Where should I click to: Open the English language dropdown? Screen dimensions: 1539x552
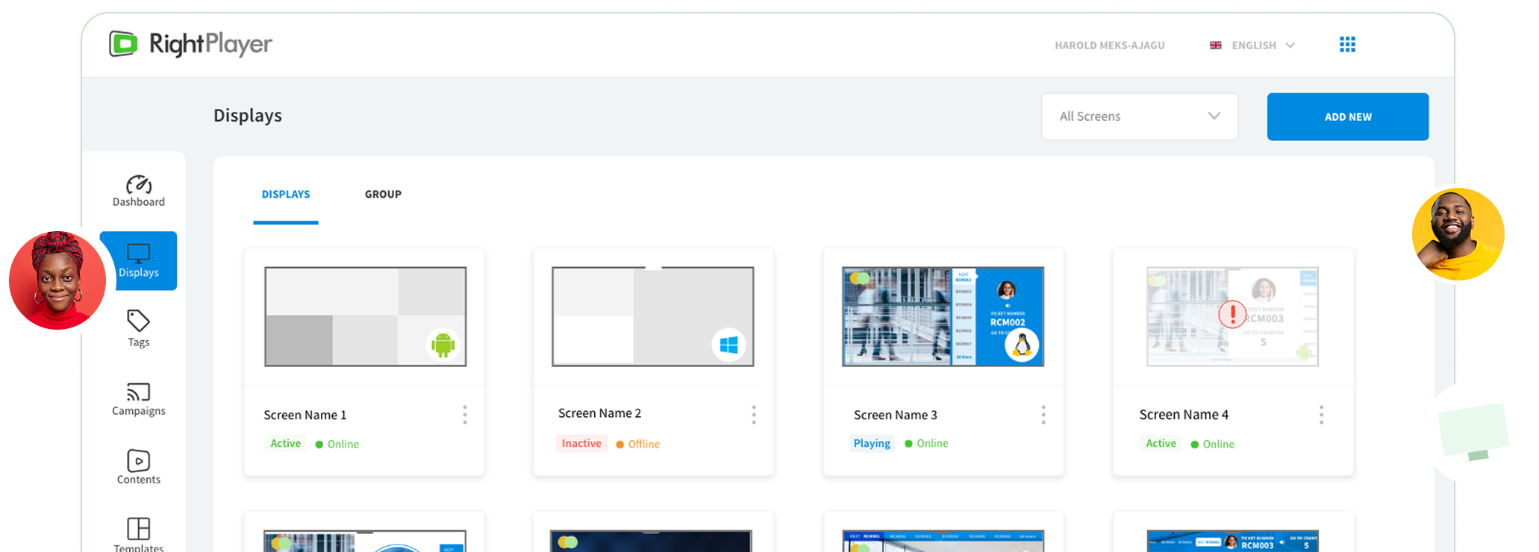click(x=1252, y=46)
